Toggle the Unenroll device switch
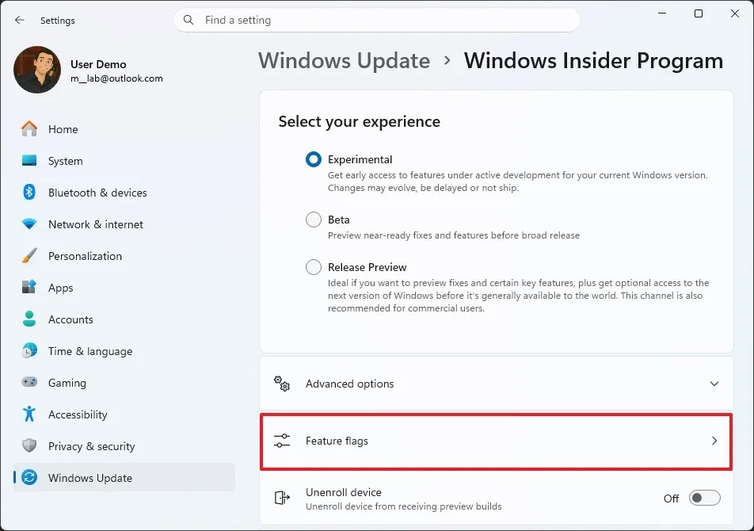Viewport: 754px width, 531px height. pos(704,498)
